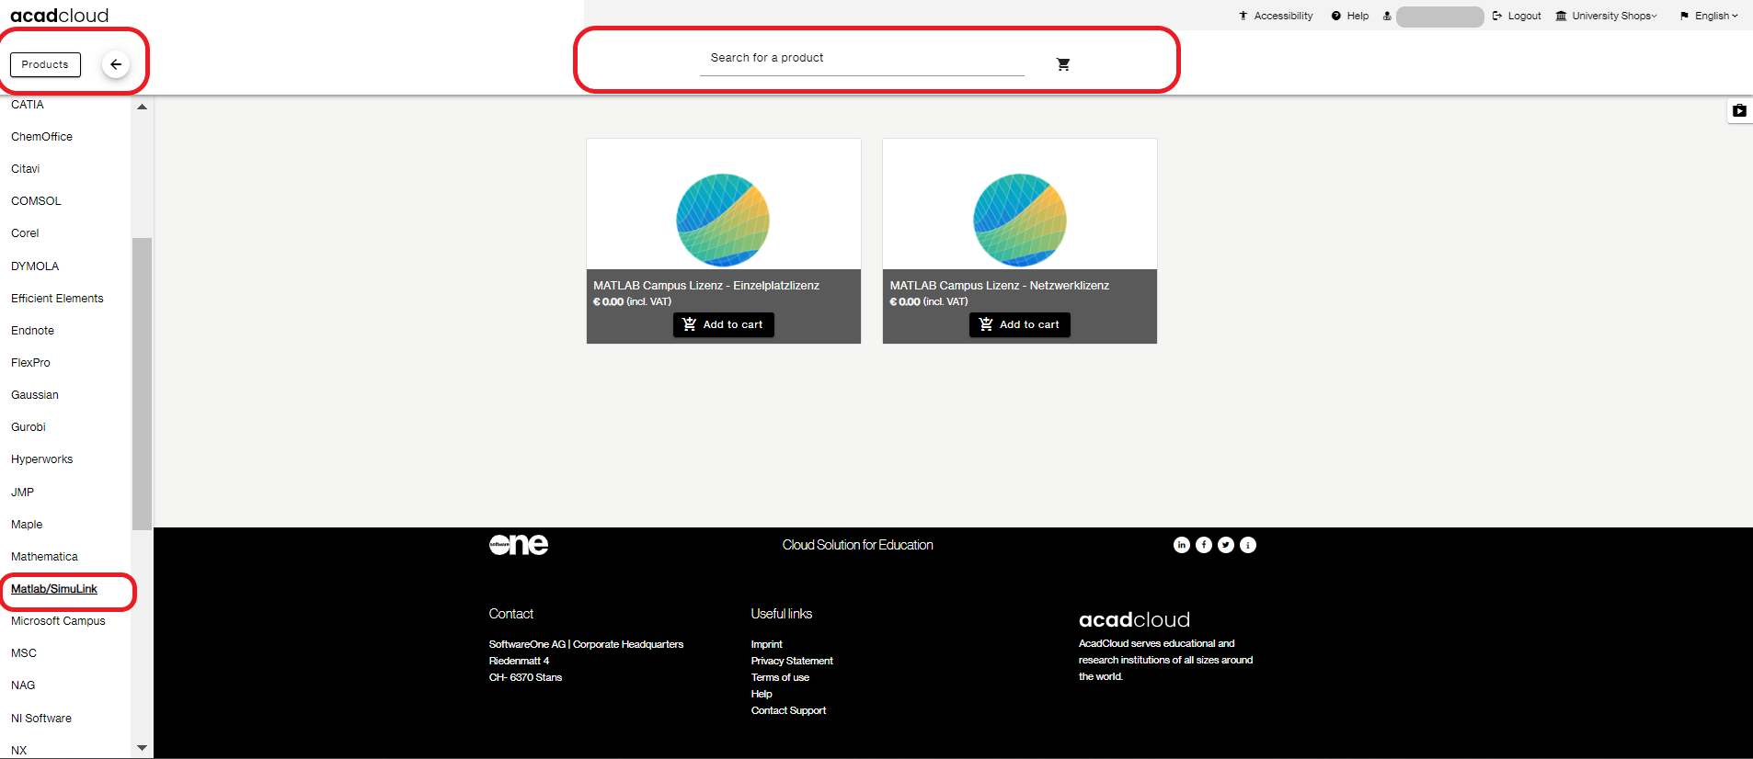Image resolution: width=1753 pixels, height=759 pixels.
Task: Click the back arrow next to Products
Action: click(x=116, y=64)
